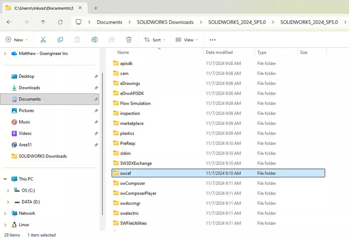Viewport: 349px width, 239px height.
Task: Click the pin icon beside Documents
Action: 96,99
